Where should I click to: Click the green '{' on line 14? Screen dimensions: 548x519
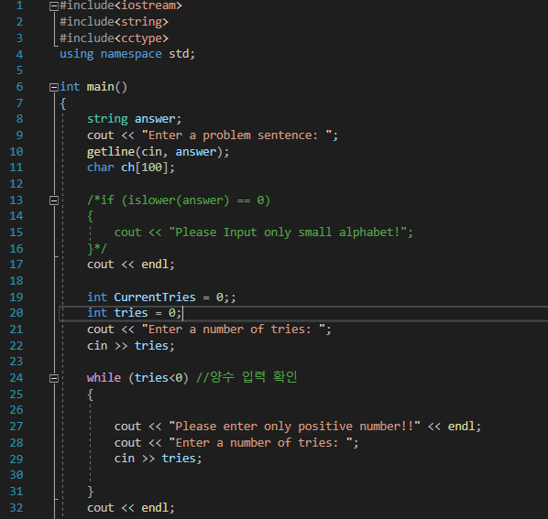(x=90, y=216)
